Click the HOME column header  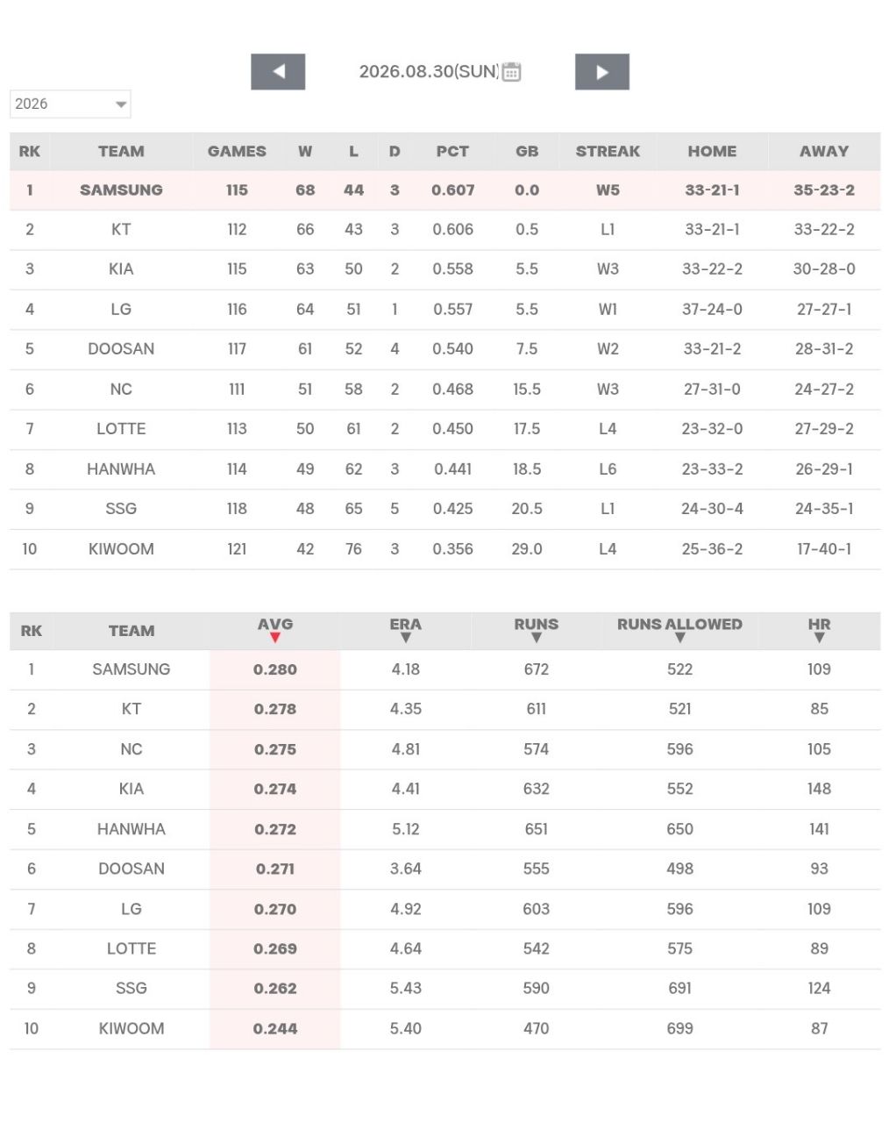[x=712, y=151]
